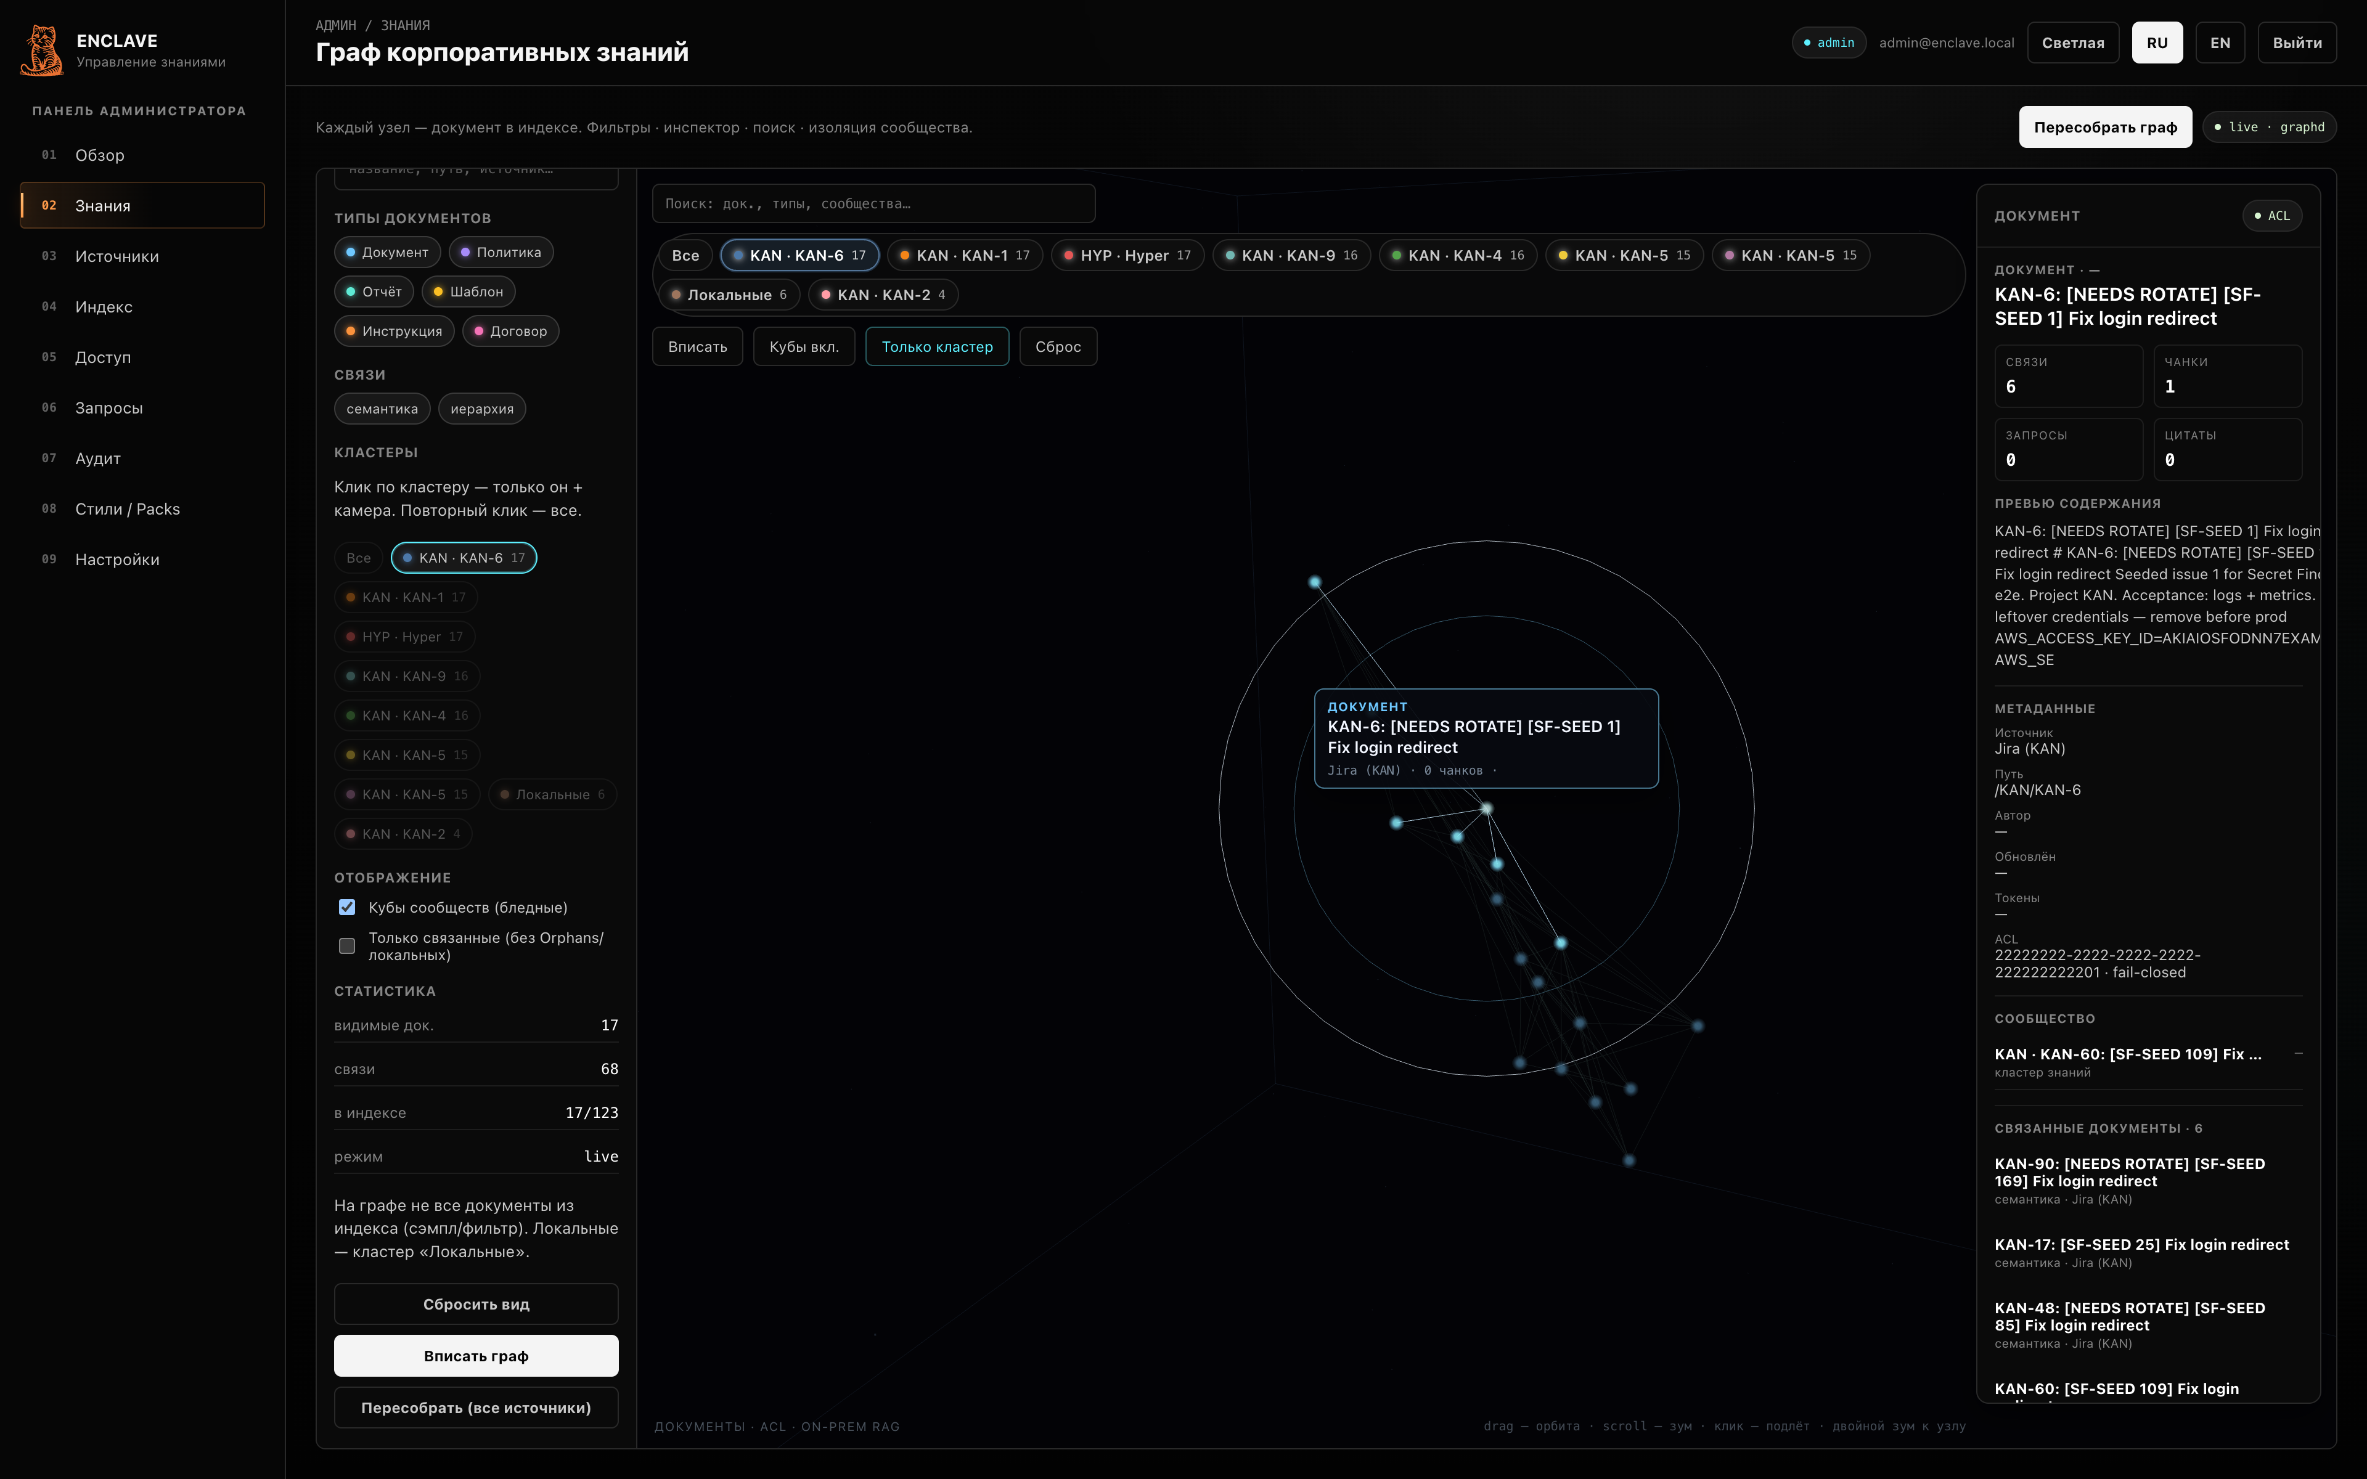
Task: Click Пересобрать (все источники) button
Action: point(476,1408)
